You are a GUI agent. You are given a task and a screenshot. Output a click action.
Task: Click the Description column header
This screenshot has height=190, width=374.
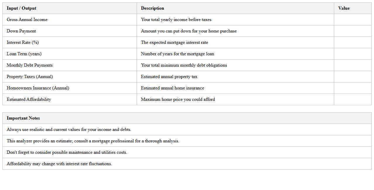pos(152,8)
